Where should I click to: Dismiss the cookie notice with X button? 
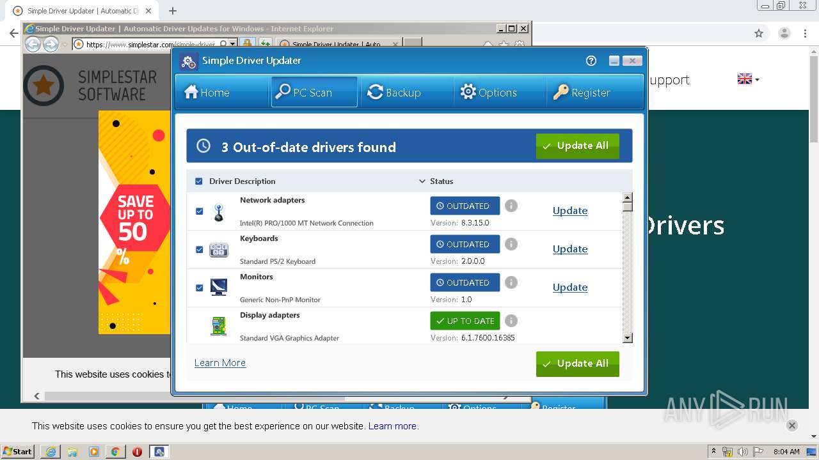tap(791, 425)
